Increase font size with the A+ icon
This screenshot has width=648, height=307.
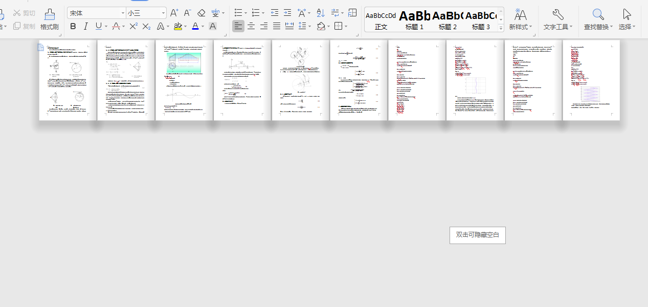(174, 13)
